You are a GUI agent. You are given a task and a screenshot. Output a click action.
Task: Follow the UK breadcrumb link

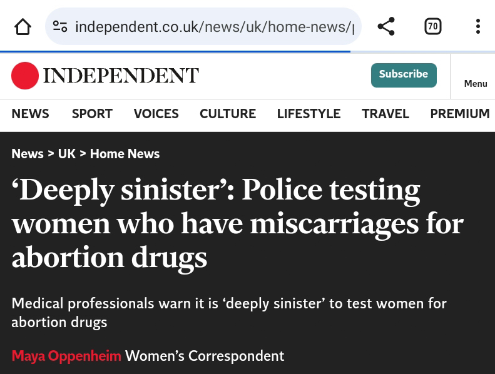click(x=67, y=154)
